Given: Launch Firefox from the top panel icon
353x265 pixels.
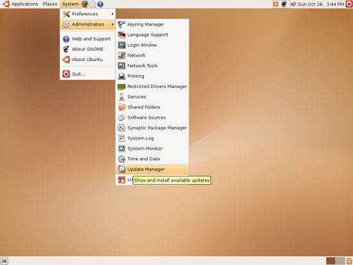Looking at the screenshot, I should coord(85,4).
